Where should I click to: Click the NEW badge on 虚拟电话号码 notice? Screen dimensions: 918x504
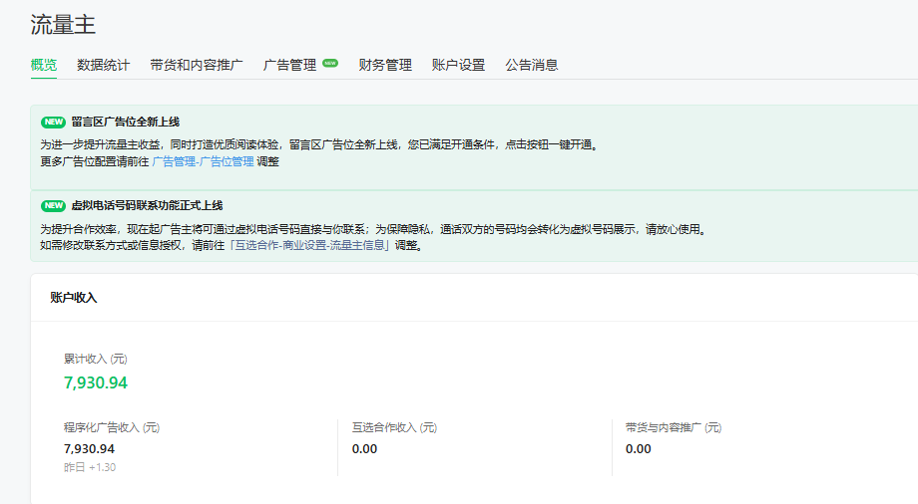(x=53, y=206)
